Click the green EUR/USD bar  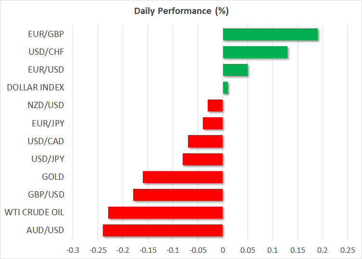tap(235, 70)
